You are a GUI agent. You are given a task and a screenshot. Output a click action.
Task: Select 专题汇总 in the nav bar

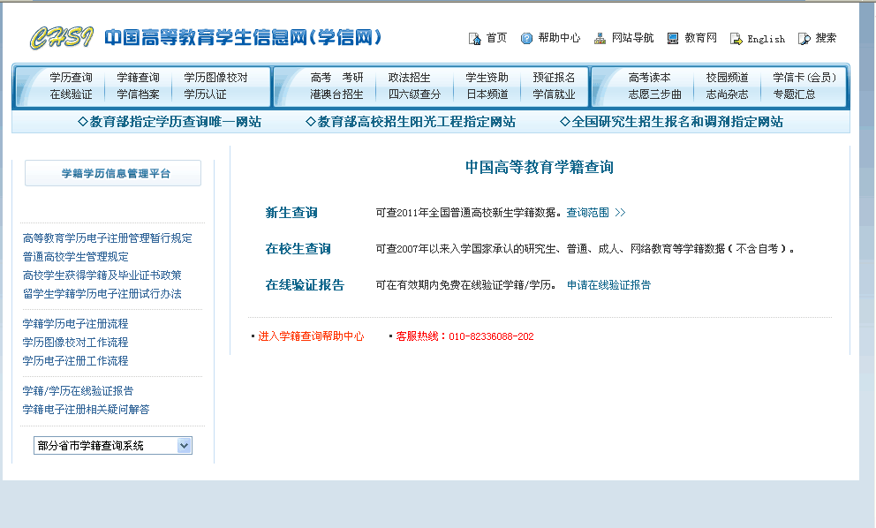click(794, 94)
